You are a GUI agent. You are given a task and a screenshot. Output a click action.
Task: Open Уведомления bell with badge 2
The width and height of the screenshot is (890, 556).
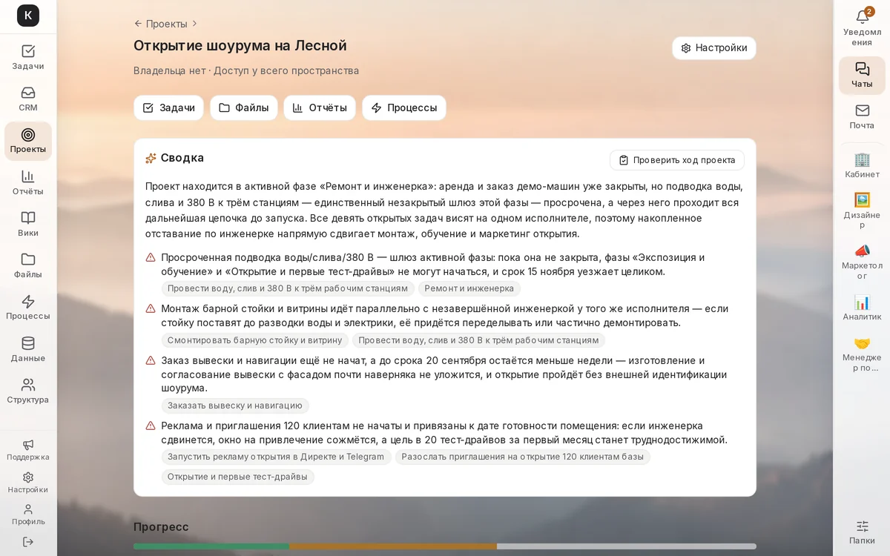[862, 27]
